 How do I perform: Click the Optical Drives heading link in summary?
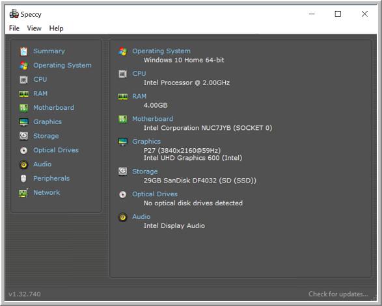click(155, 194)
